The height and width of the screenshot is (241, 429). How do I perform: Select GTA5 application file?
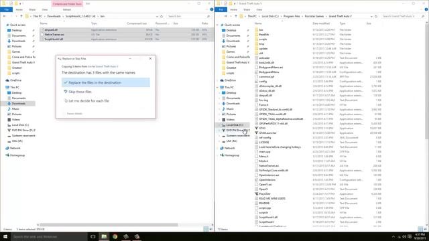pyautogui.click(x=262, y=128)
